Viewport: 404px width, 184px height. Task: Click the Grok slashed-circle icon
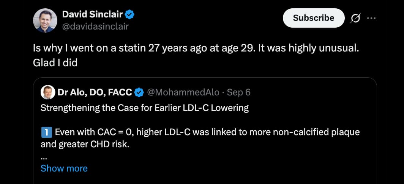click(x=356, y=18)
